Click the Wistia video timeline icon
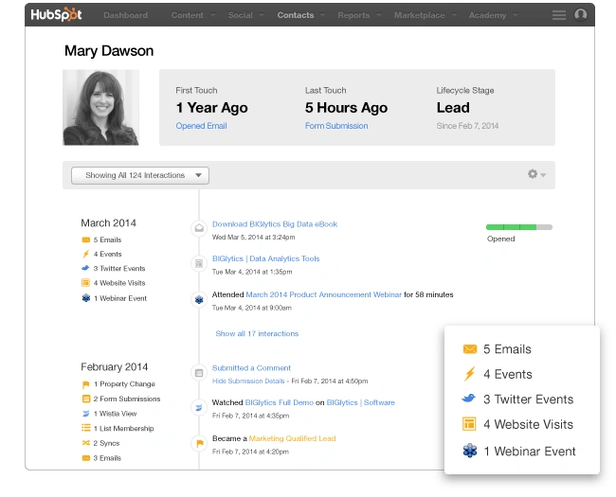616x497 pixels. coord(199,407)
